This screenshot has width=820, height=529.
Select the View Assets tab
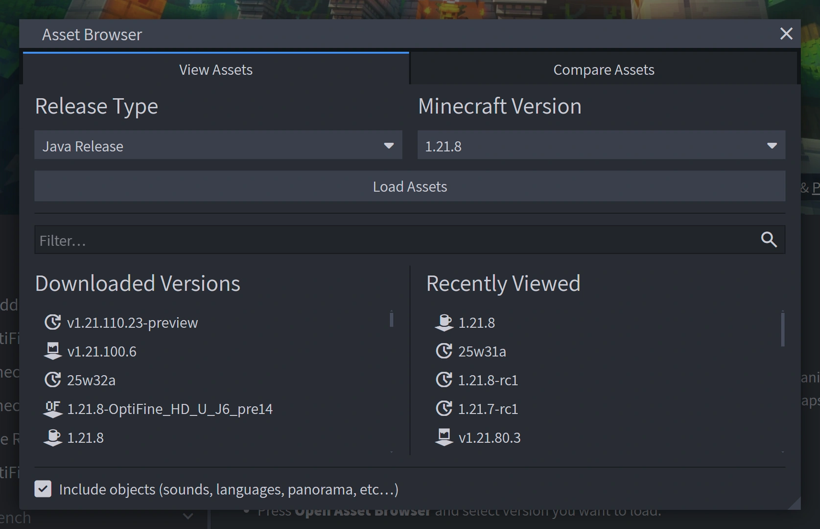tap(215, 69)
